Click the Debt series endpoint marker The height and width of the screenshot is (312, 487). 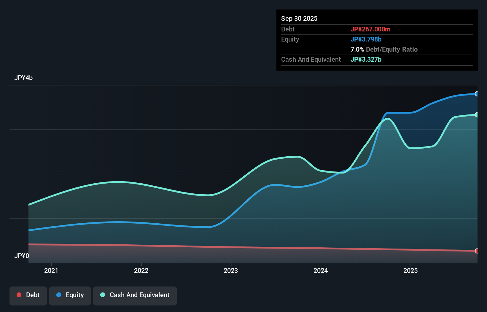(x=477, y=251)
